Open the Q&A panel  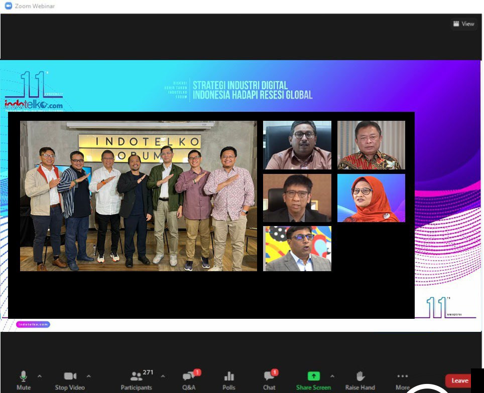click(189, 379)
